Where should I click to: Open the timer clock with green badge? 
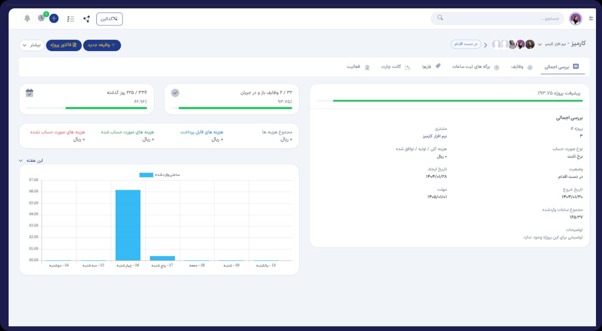coord(41,18)
